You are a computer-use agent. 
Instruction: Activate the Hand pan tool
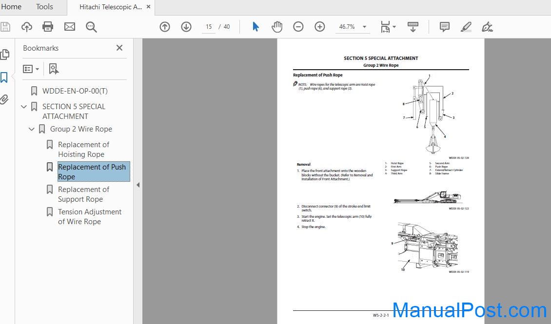[x=277, y=27]
